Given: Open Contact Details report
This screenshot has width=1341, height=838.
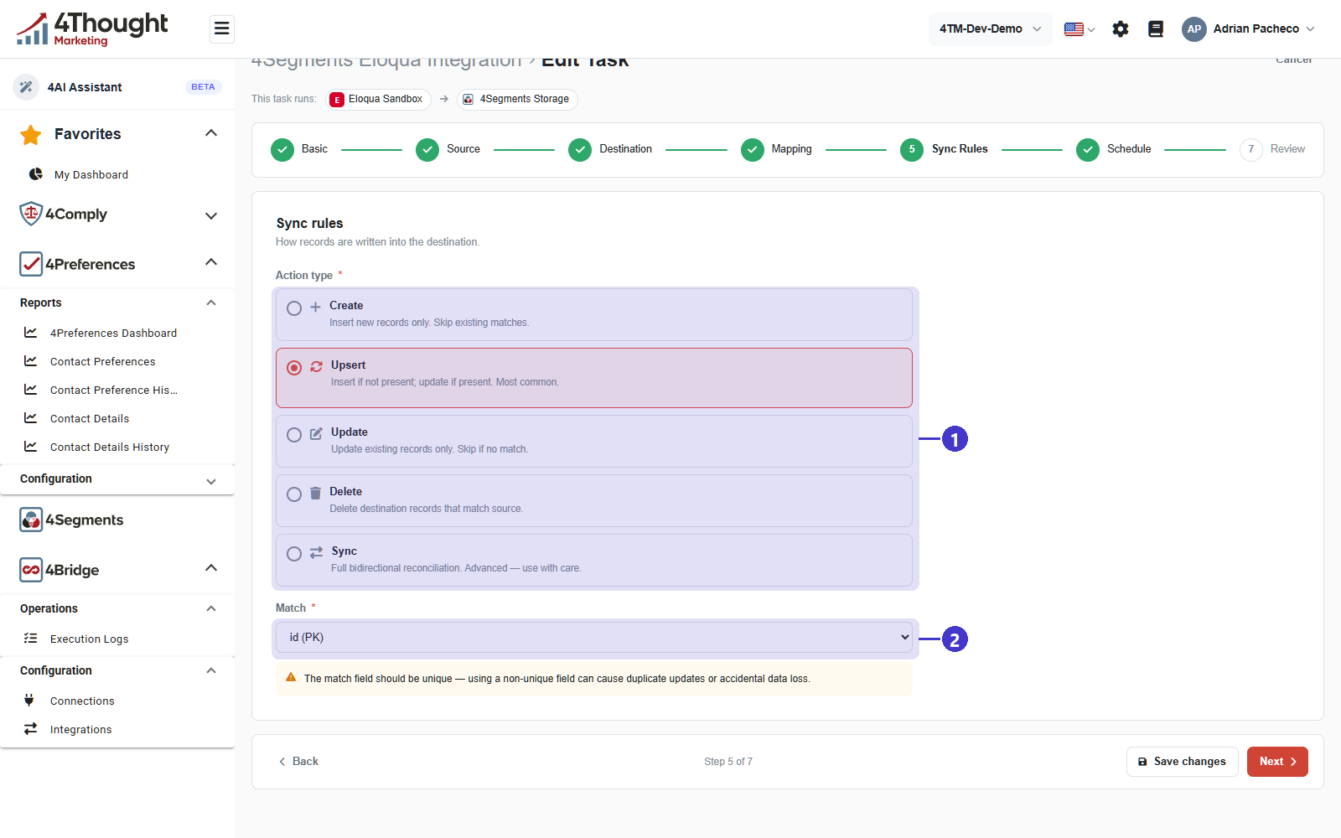Looking at the screenshot, I should (x=90, y=418).
